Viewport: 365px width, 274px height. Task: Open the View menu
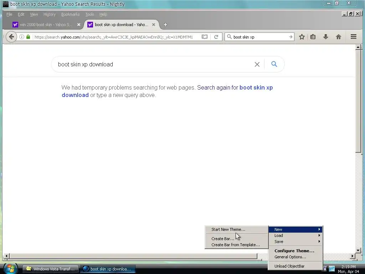[34, 14]
